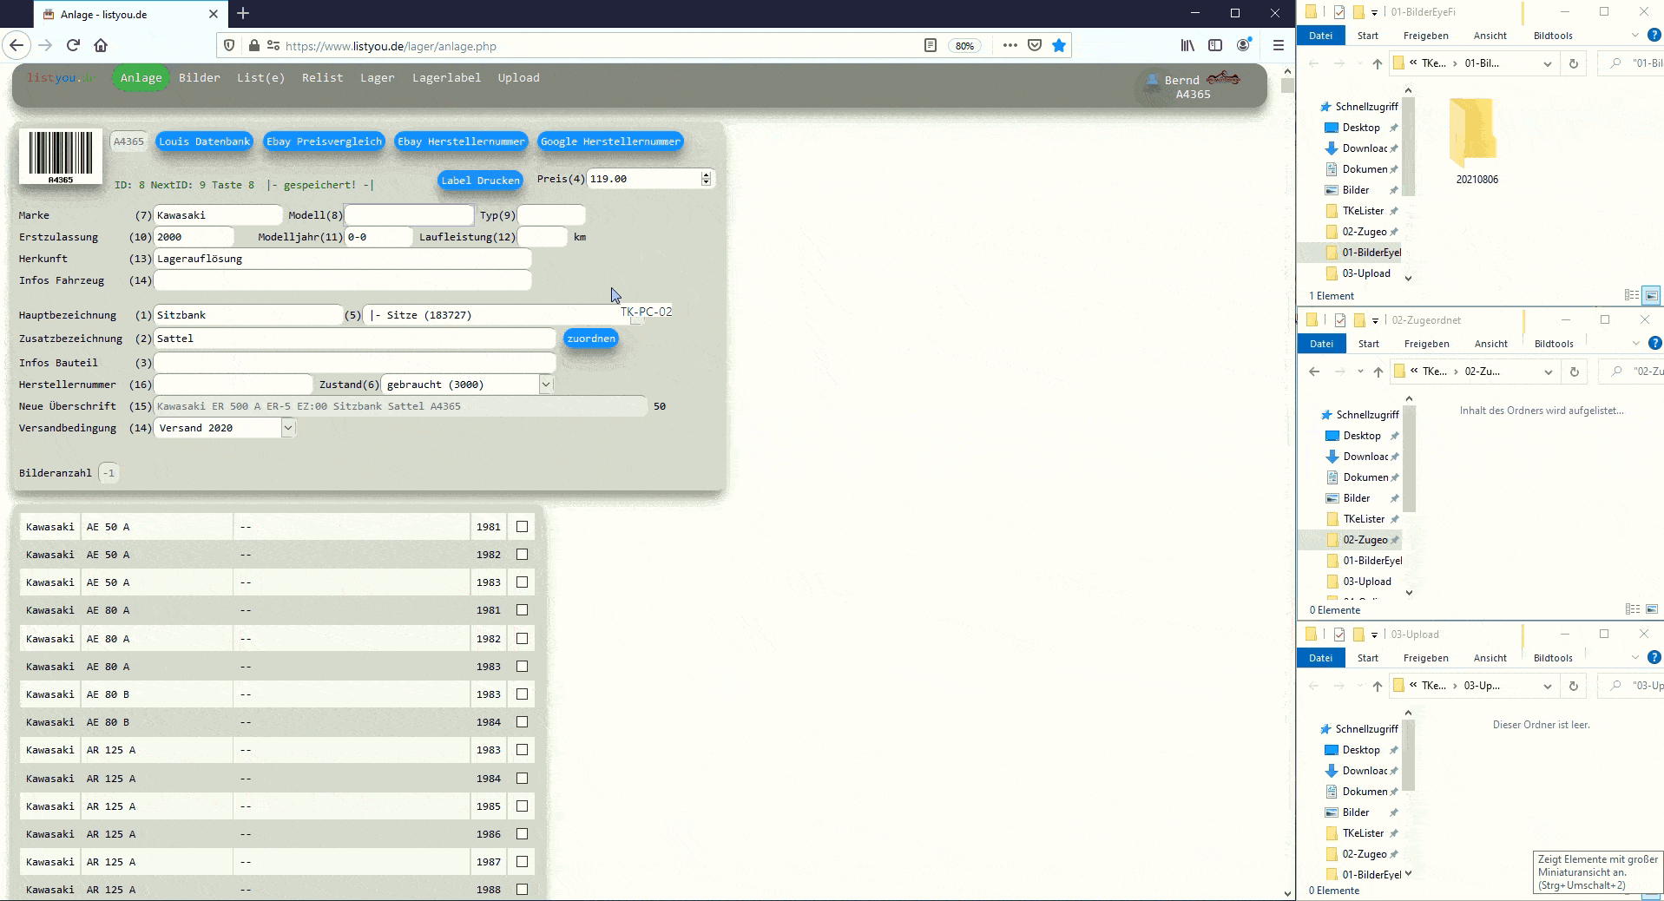Image resolution: width=1664 pixels, height=901 pixels.
Task: Switch 01-BilderEyeFi to details view icon
Action: point(1632,295)
